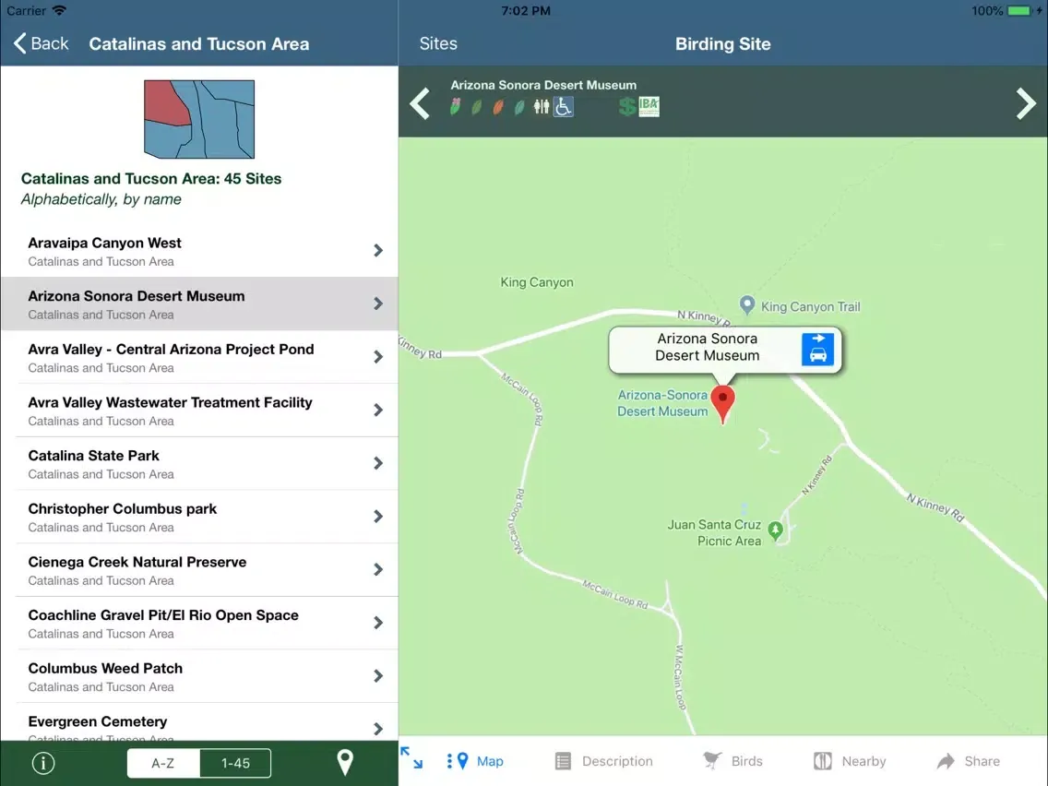Screen dimensions: 1048x786
Task: Tap the King Canyon Trail map marker
Action: coord(746,305)
